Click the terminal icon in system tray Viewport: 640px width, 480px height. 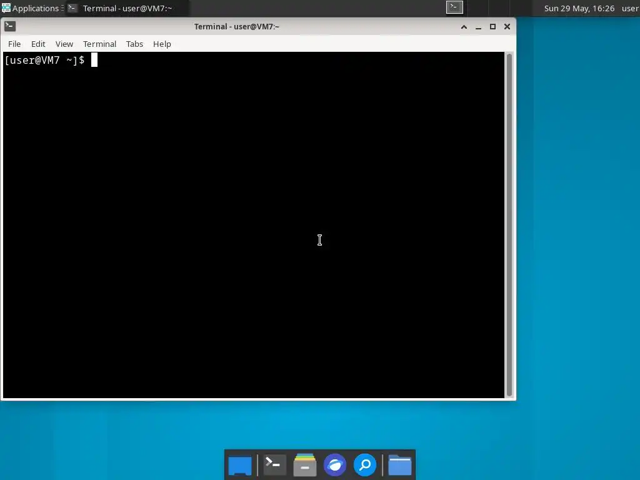(454, 7)
